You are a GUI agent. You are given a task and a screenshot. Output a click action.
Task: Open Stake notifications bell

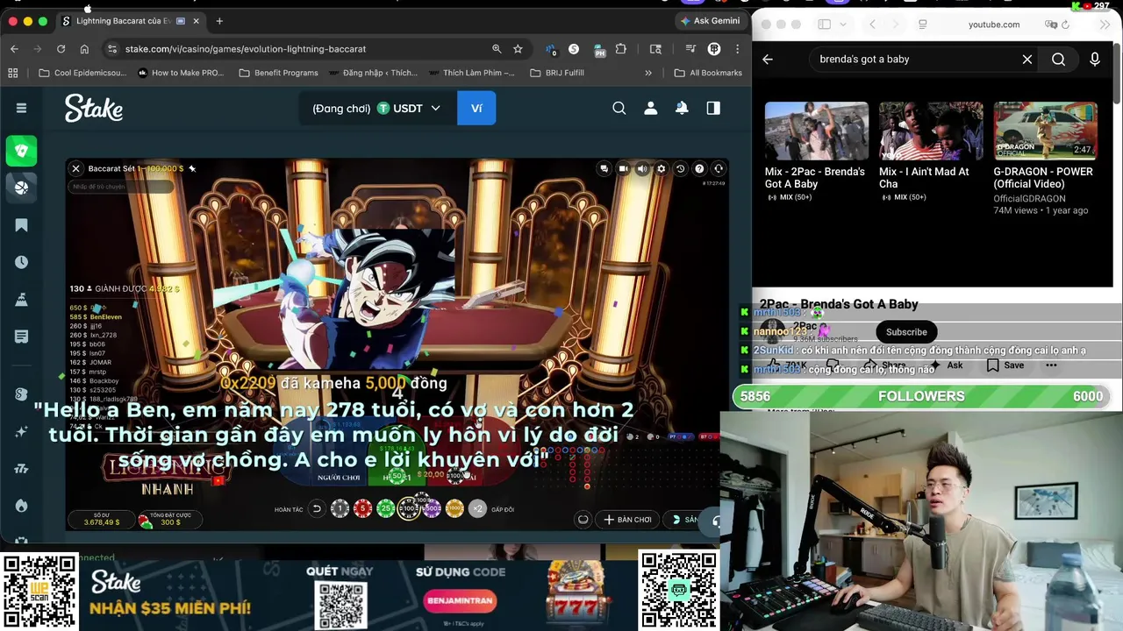pyautogui.click(x=682, y=108)
